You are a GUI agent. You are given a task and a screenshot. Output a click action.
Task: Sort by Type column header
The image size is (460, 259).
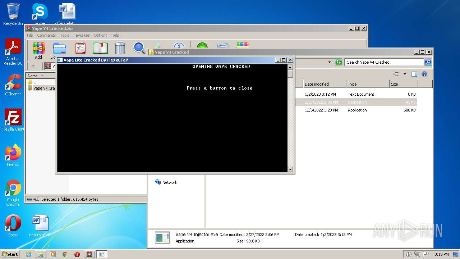(x=368, y=84)
